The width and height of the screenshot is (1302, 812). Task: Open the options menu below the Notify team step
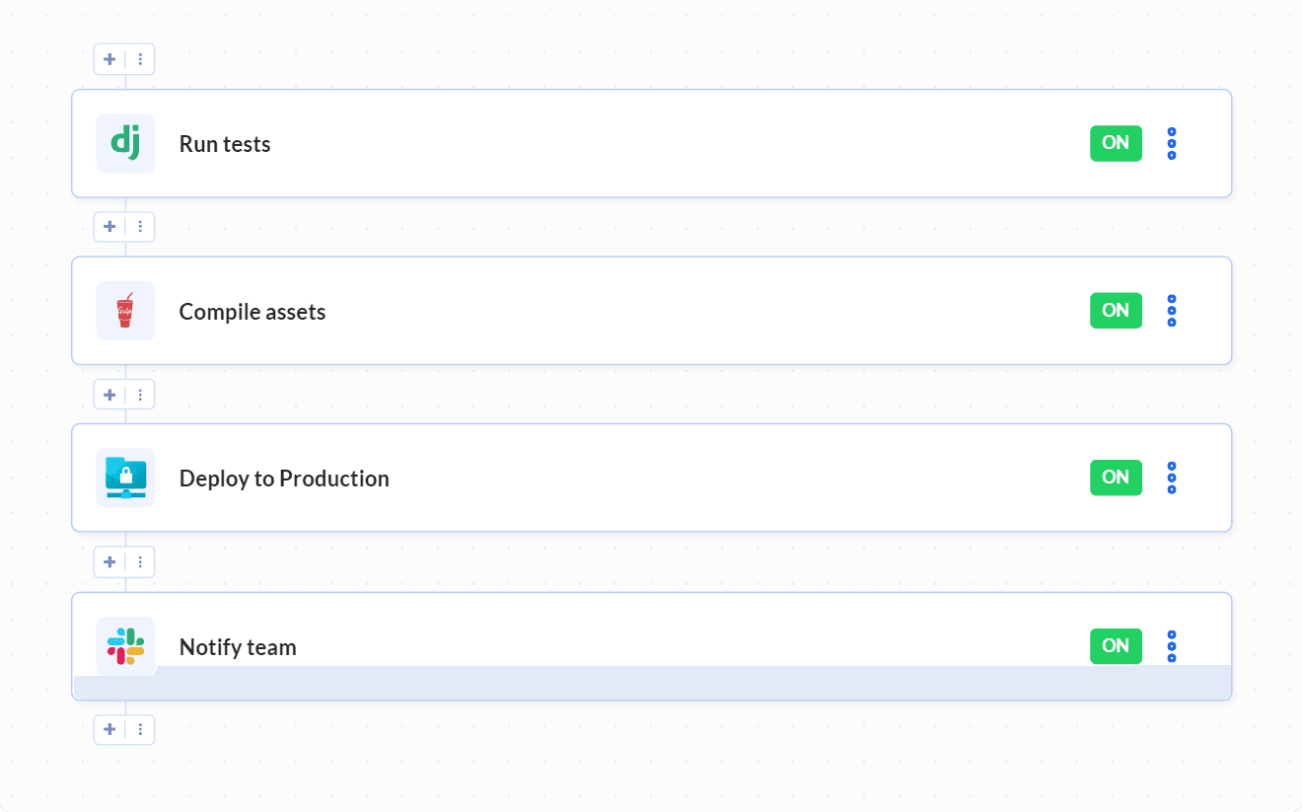(140, 729)
